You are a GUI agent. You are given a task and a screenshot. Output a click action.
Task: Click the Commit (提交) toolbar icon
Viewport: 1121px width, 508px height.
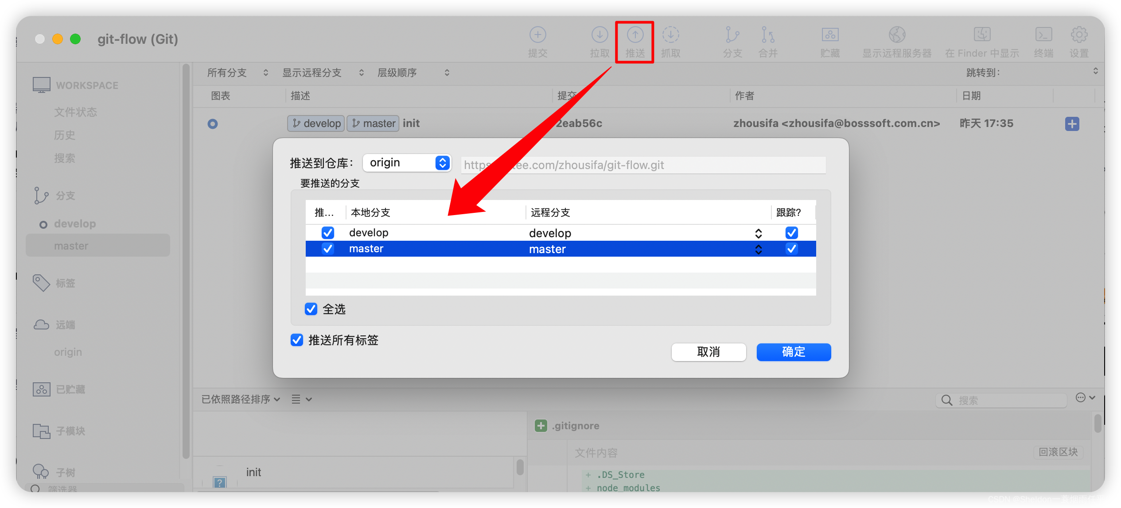point(537,35)
